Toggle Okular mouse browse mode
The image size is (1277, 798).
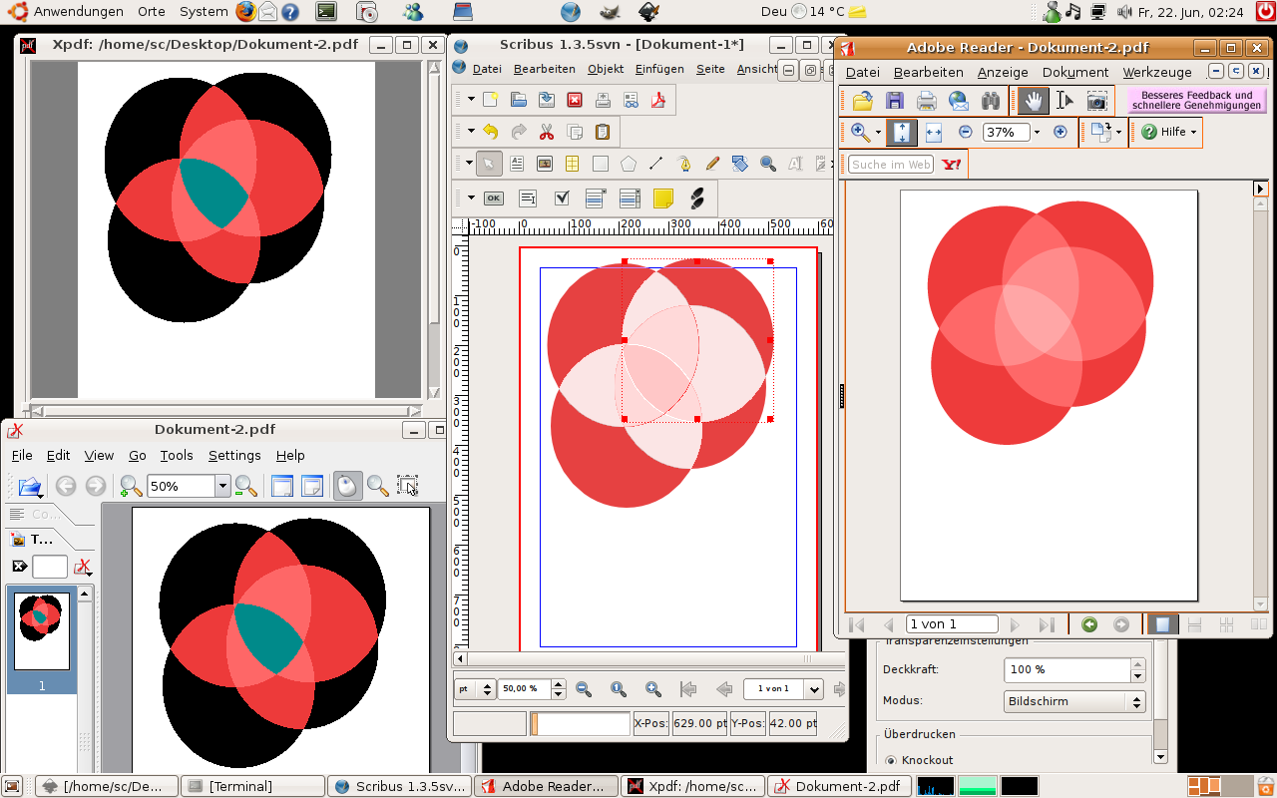[347, 486]
